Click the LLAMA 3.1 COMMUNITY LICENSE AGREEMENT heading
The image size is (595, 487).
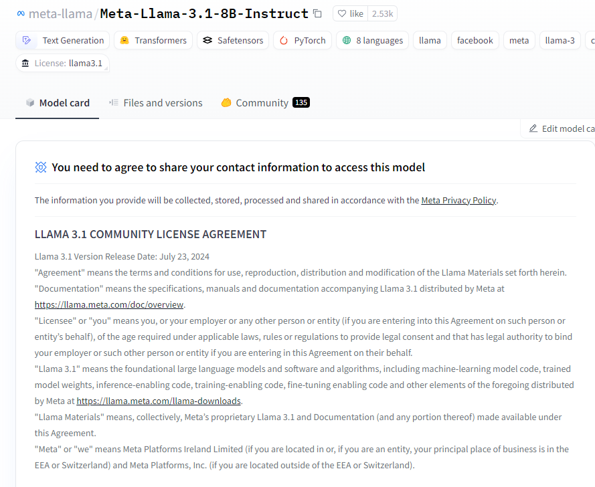(x=151, y=234)
